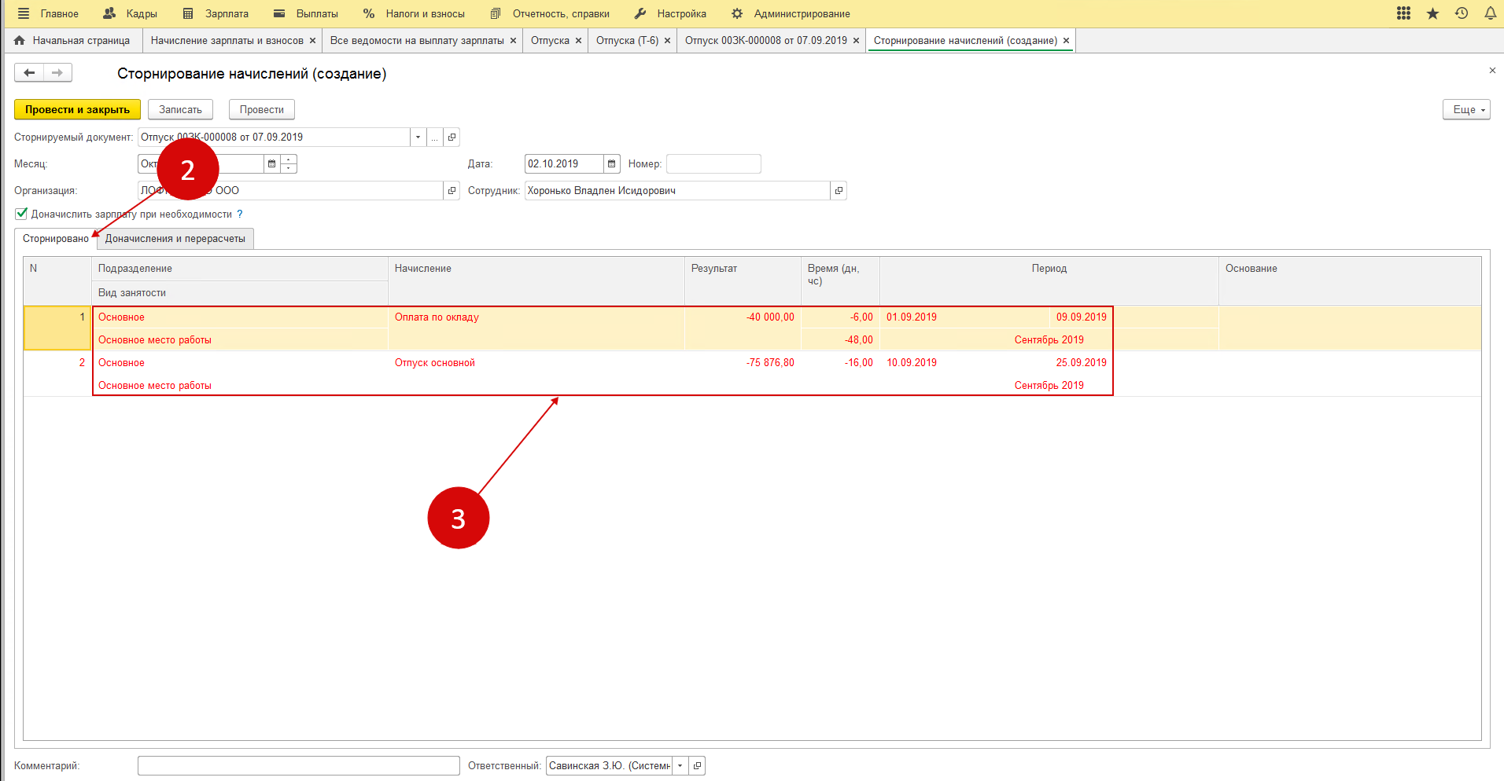1504x781 pixels.
Task: Click the Комментарий input field
Action: tap(298, 765)
